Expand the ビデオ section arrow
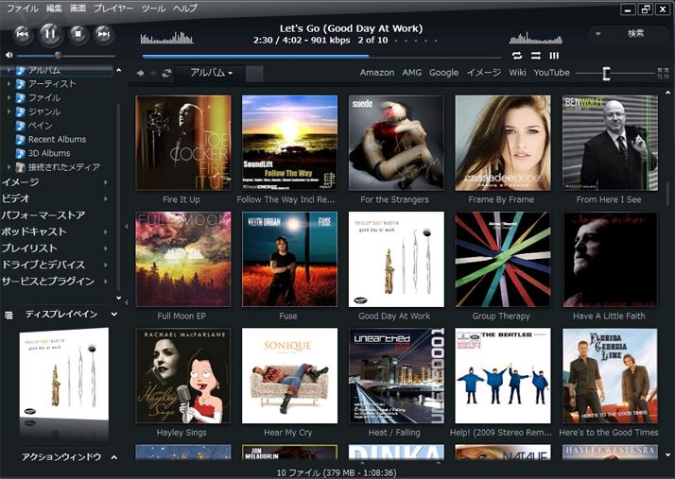The width and height of the screenshot is (675, 479). (x=106, y=198)
